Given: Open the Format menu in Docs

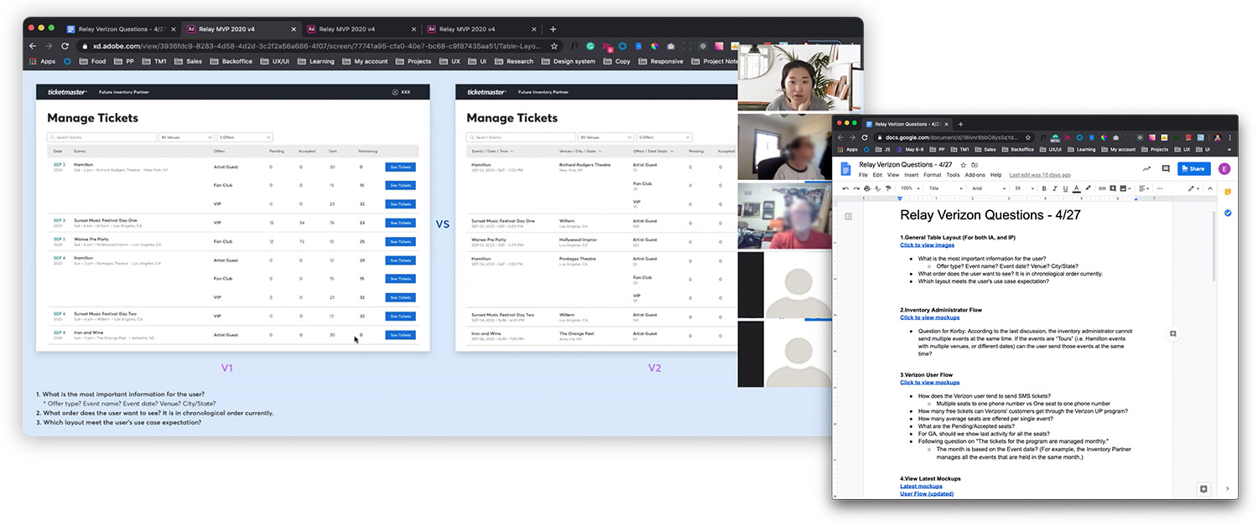Looking at the screenshot, I should (x=932, y=175).
